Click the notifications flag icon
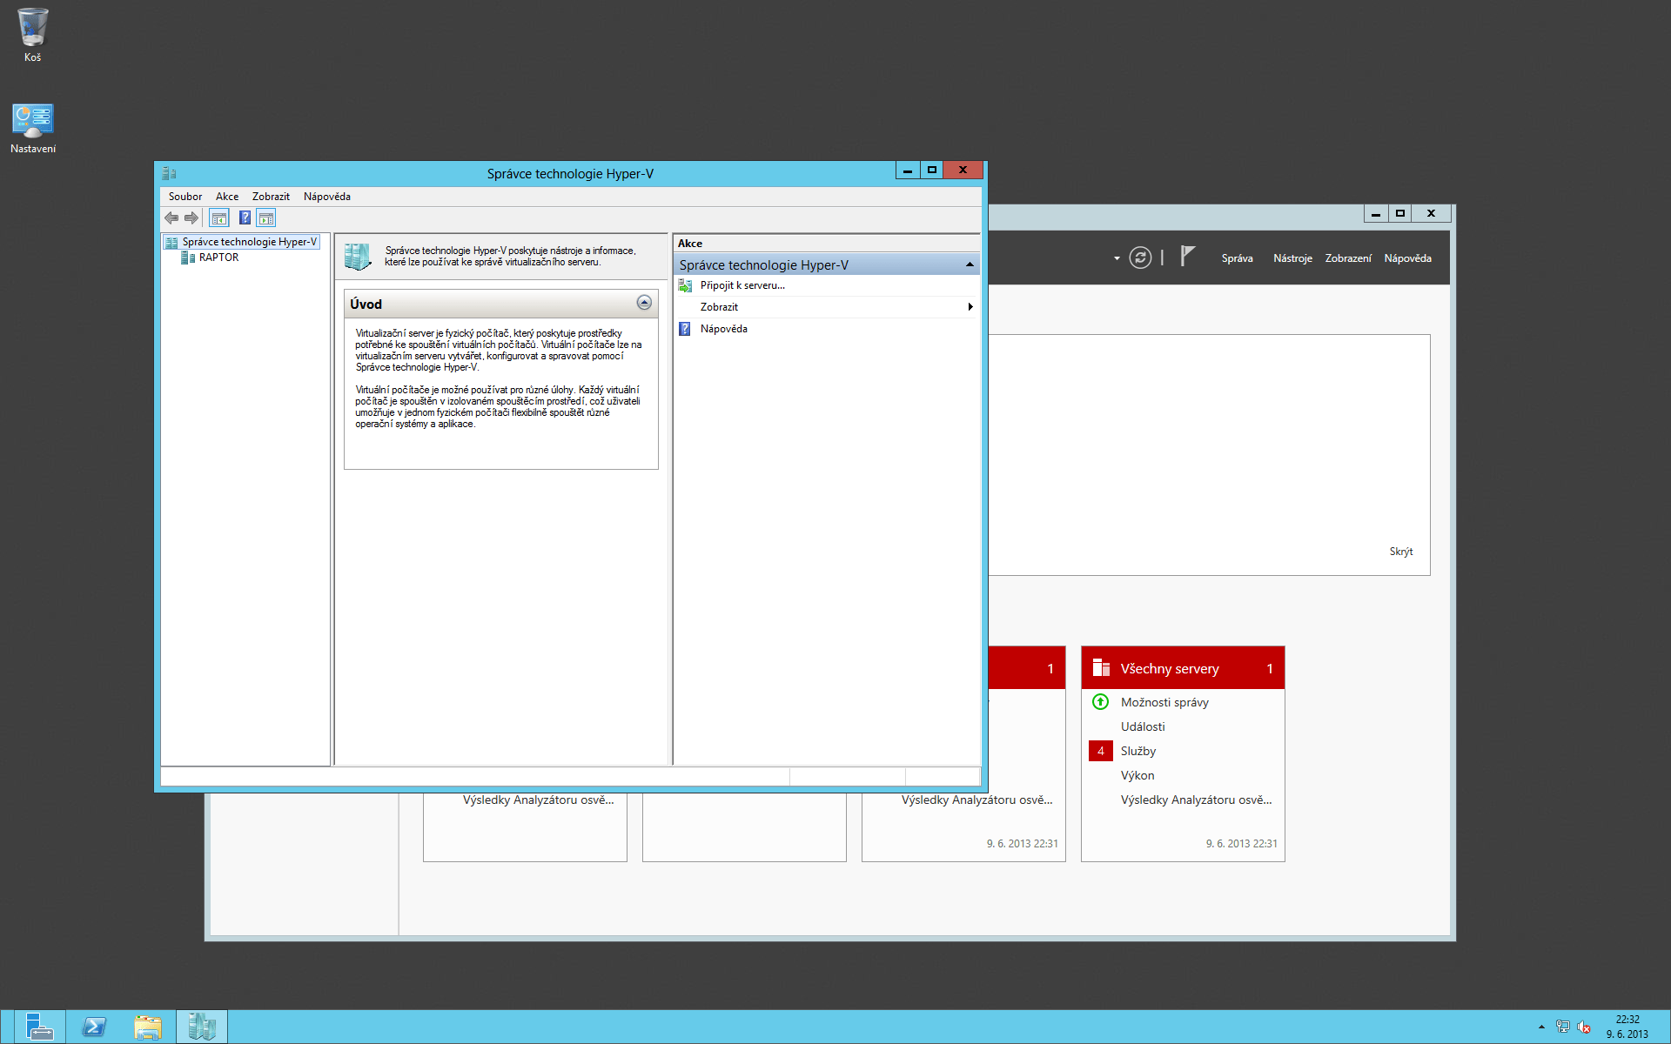Image resolution: width=1671 pixels, height=1044 pixels. pyautogui.click(x=1187, y=256)
